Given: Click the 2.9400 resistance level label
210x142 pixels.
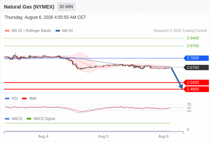Looking at the screenshot, I should (x=193, y=38).
